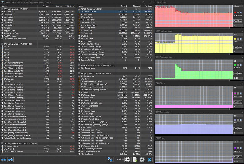
Task: Click Fit y on Core 0 Clock graph
Action: point(235,21)
